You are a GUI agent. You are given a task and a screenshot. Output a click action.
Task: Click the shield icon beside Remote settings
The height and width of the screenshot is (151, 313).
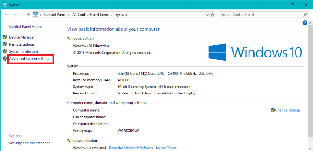point(5,44)
